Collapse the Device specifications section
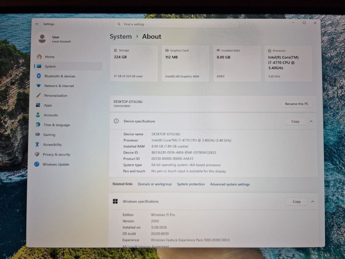 (311, 122)
